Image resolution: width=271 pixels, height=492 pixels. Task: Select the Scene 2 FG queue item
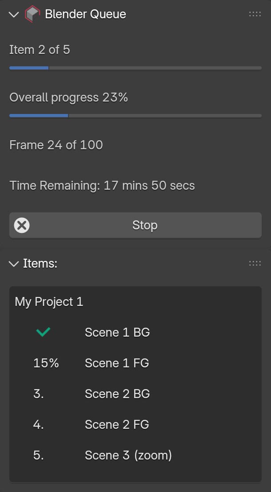(x=117, y=425)
